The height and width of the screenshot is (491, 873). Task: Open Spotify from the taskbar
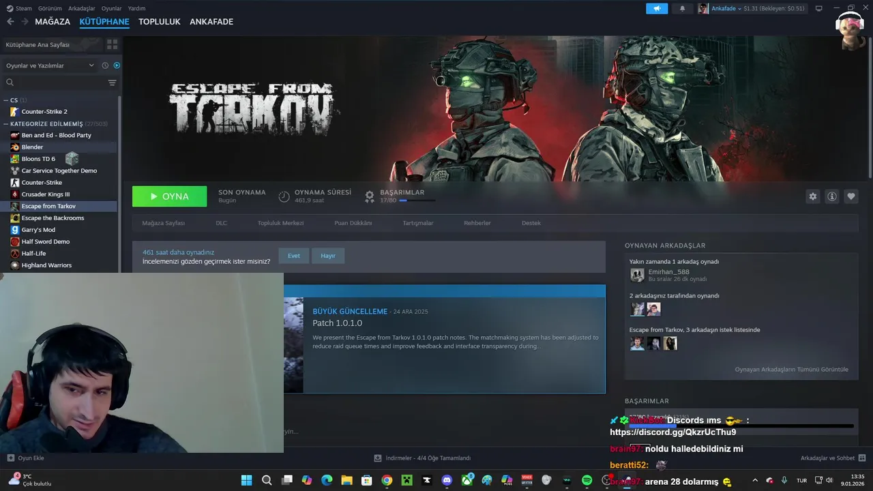click(587, 480)
